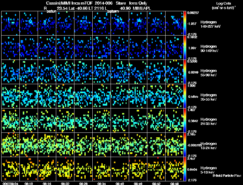Click the 08:28 time label

(x=83, y=183)
